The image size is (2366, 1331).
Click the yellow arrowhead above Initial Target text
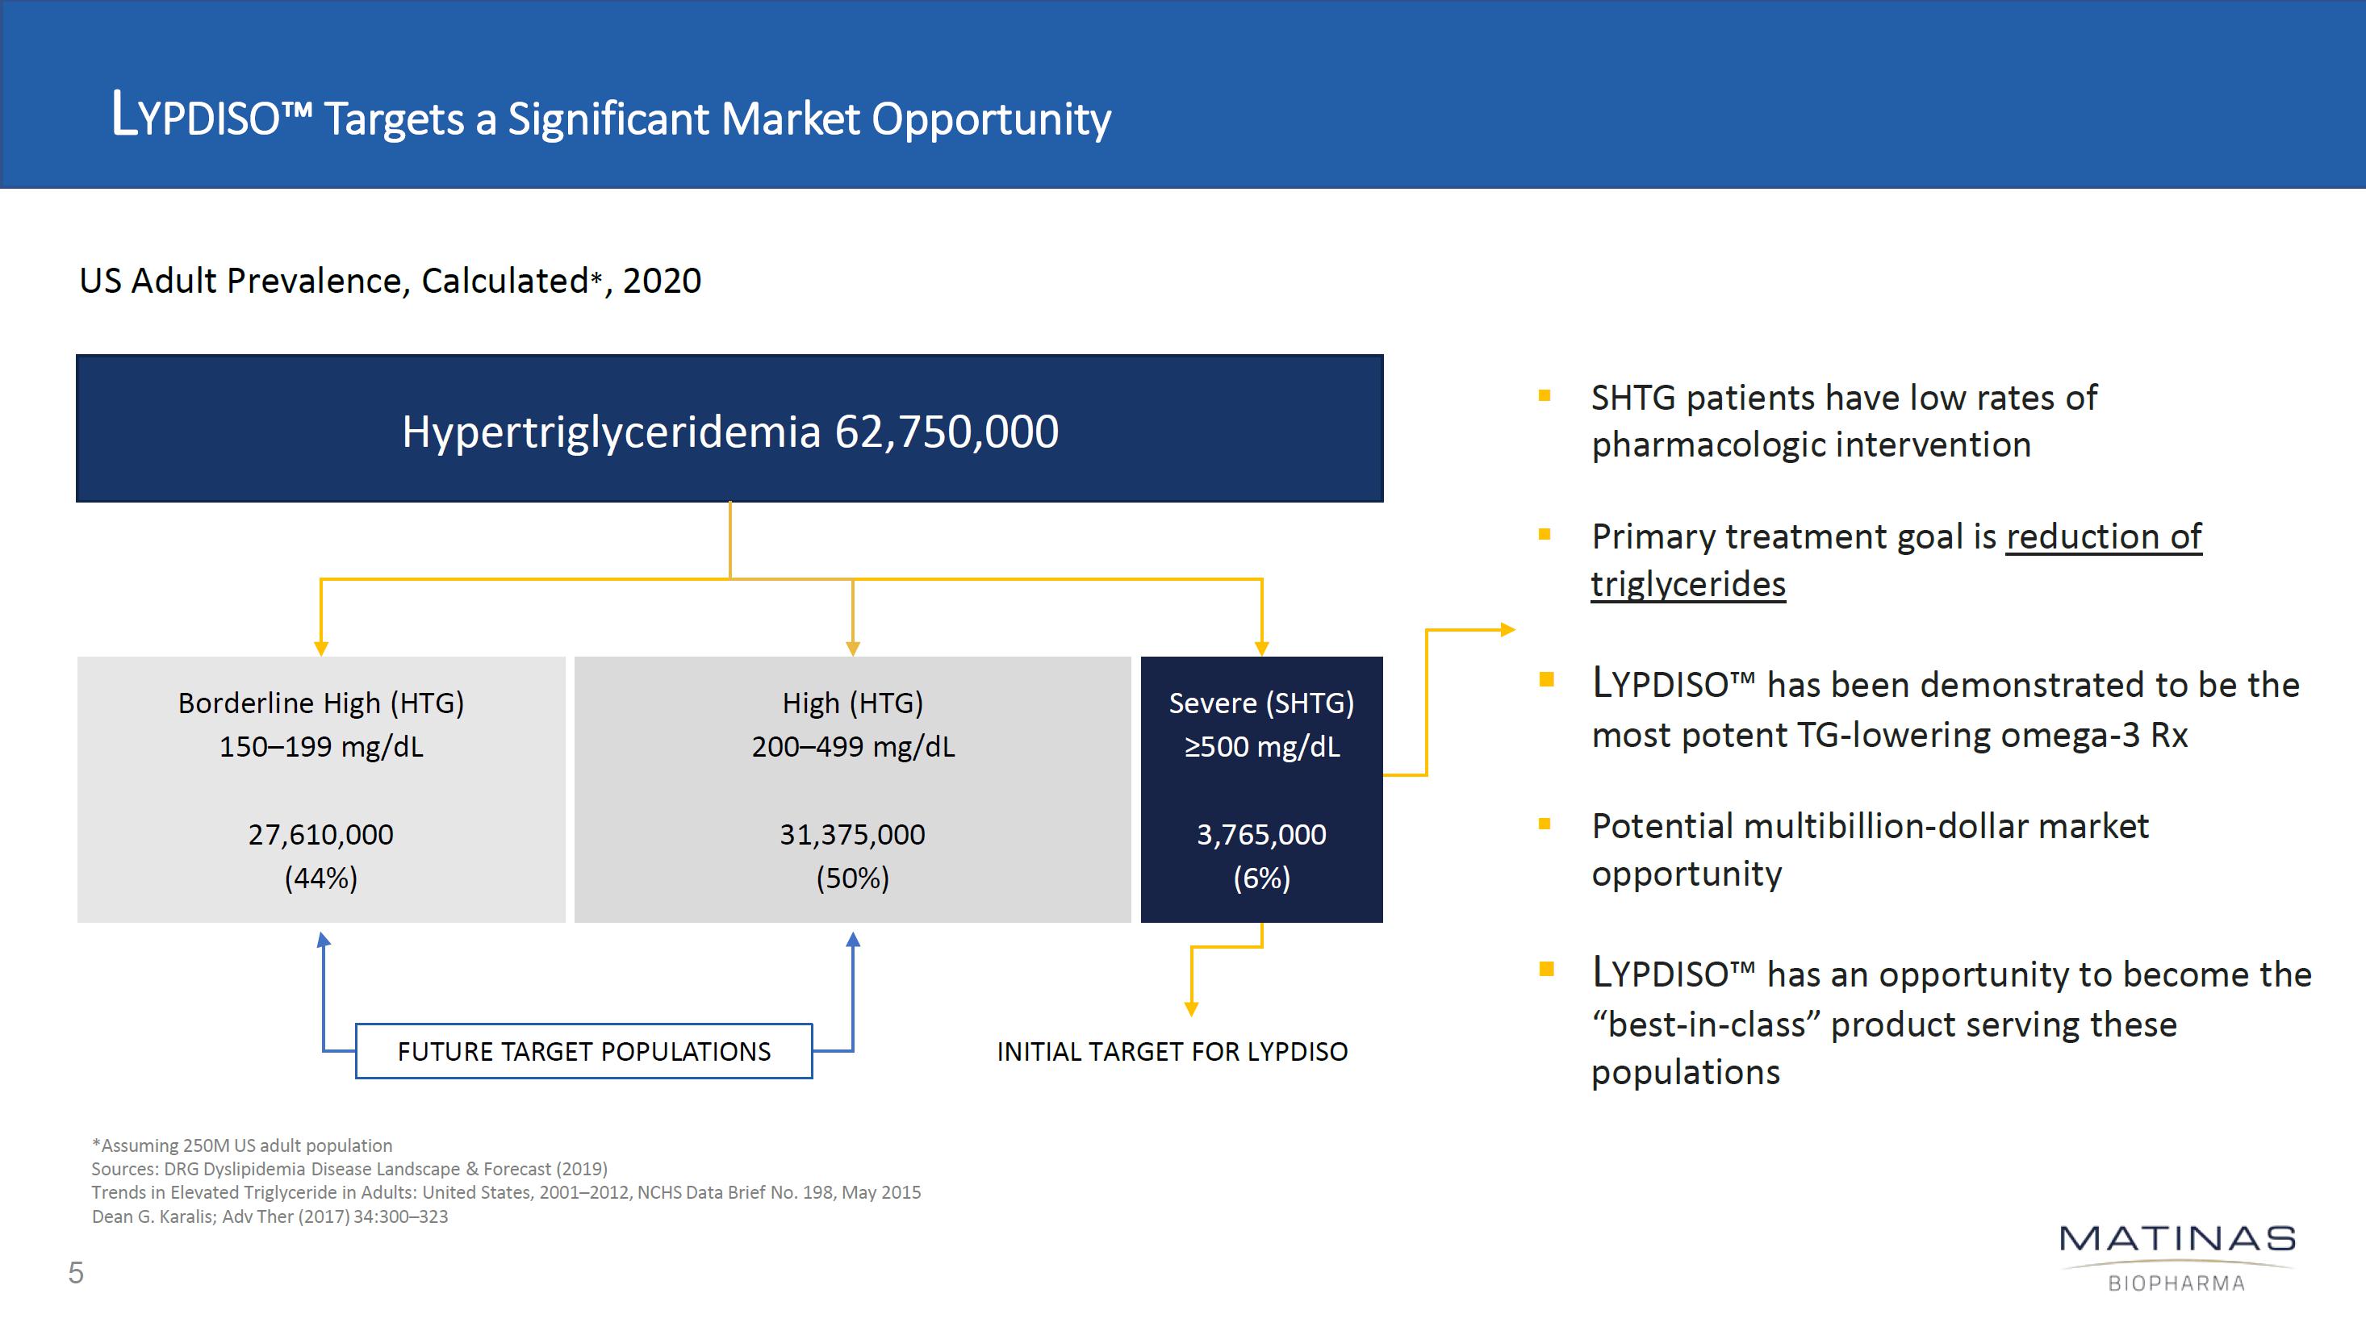1191,1009
